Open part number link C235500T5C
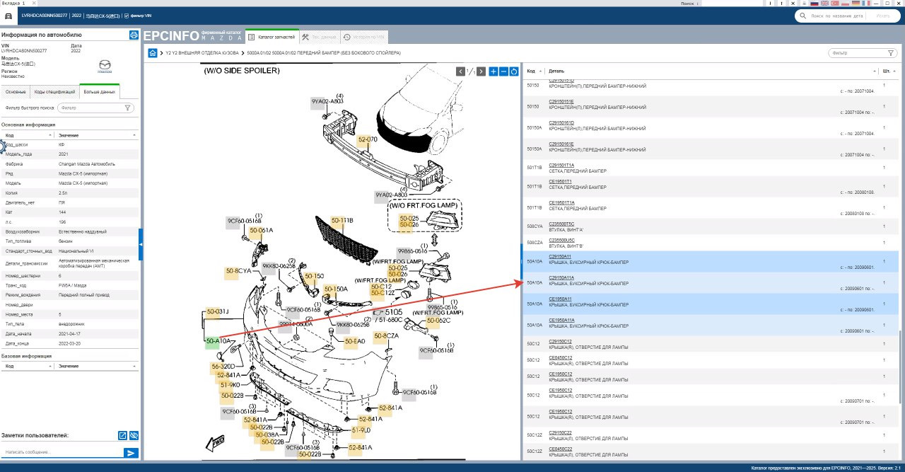Image resolution: width=905 pixels, height=472 pixels. pyautogui.click(x=562, y=224)
